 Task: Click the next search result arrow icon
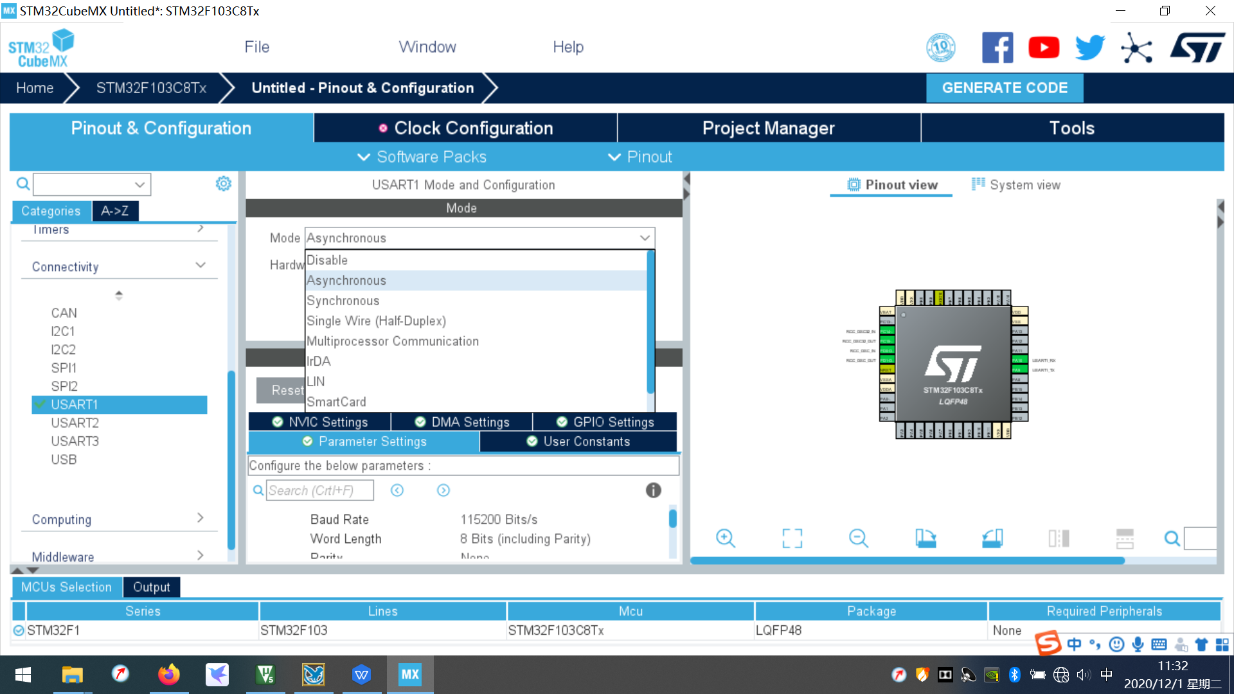click(x=443, y=490)
